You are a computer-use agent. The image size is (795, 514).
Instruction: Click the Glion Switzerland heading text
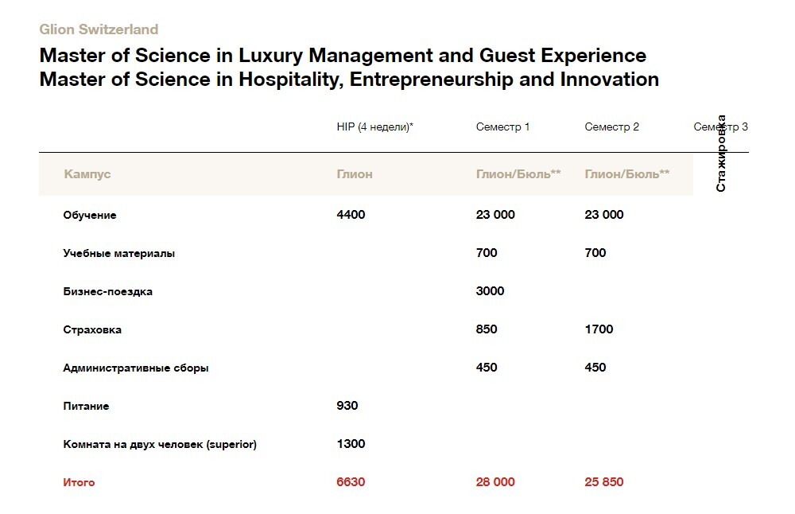coord(99,29)
